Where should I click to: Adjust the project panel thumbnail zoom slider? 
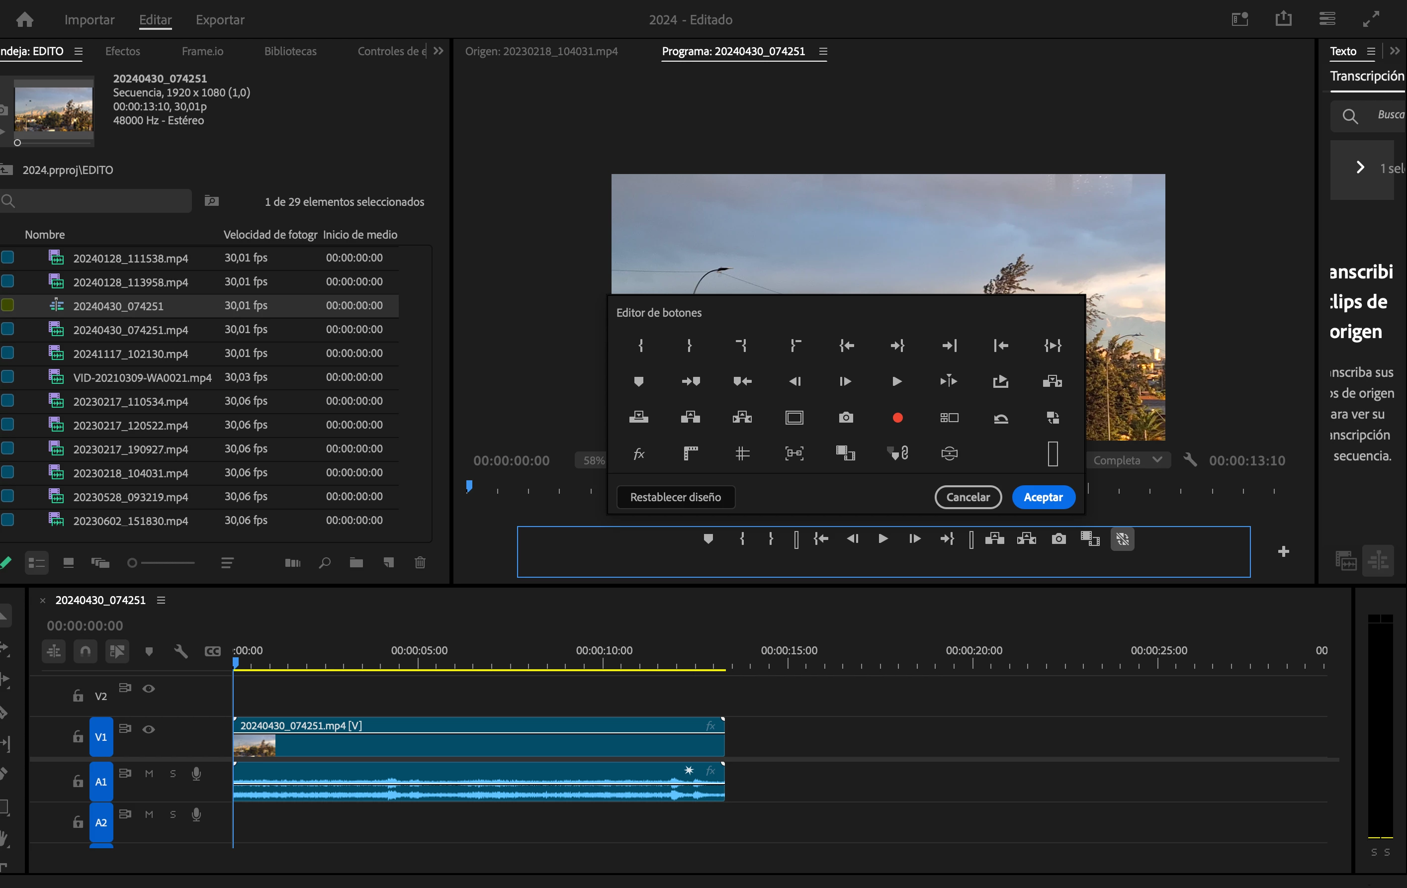click(x=133, y=563)
